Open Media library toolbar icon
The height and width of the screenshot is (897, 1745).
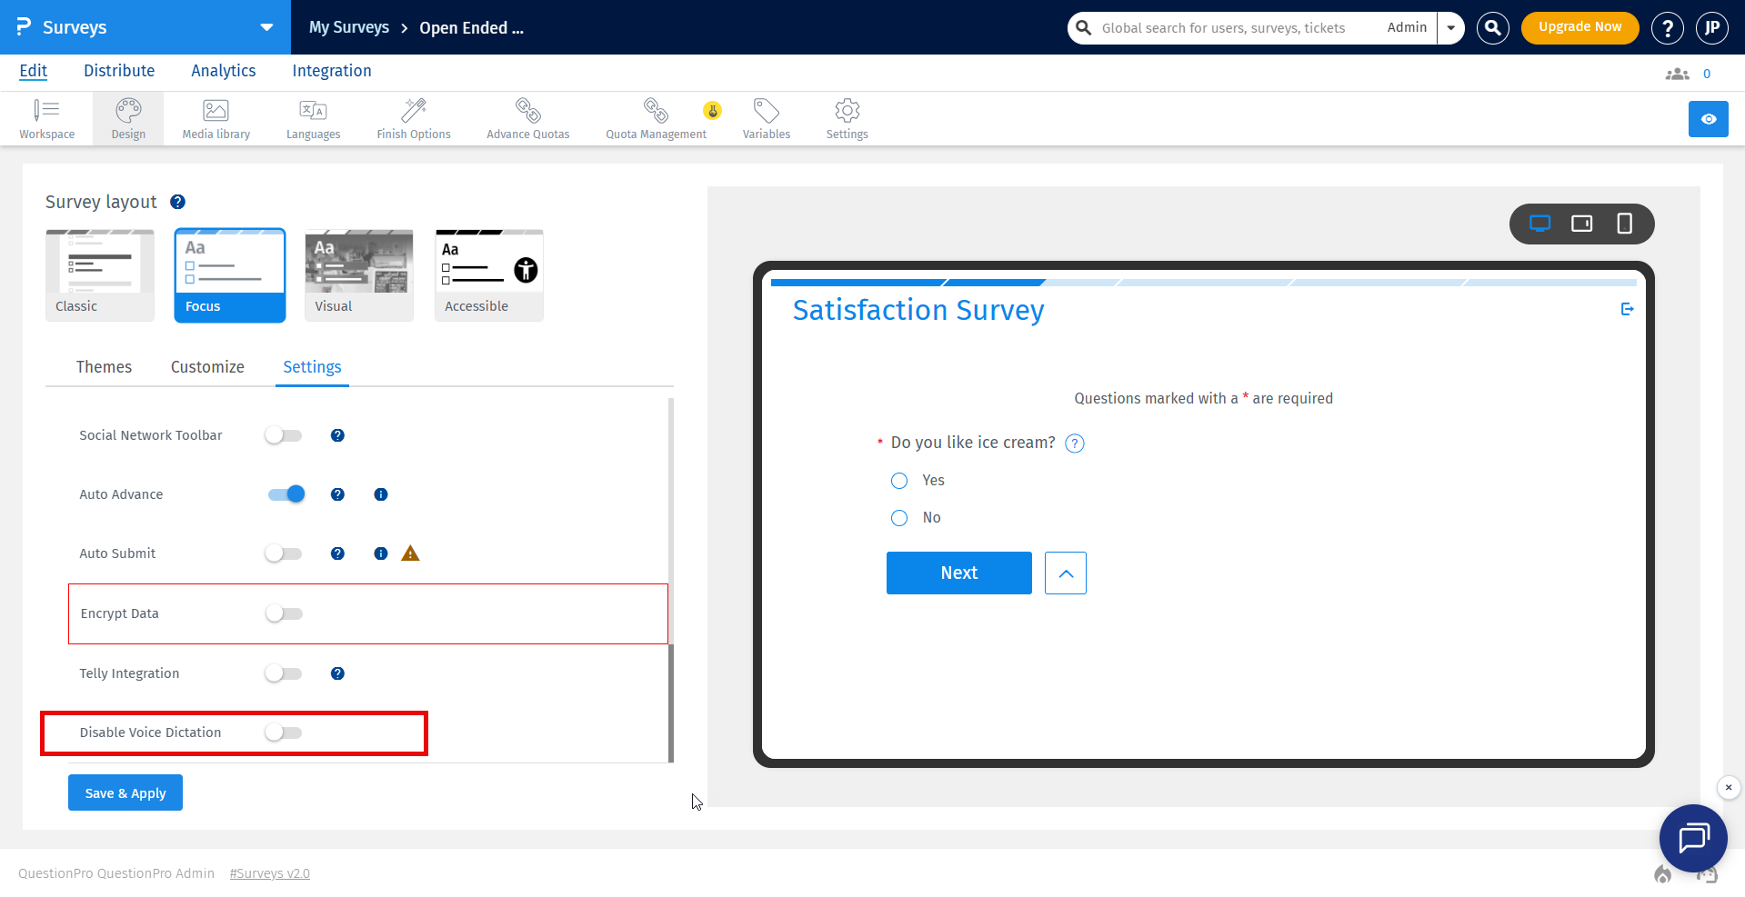[216, 119]
